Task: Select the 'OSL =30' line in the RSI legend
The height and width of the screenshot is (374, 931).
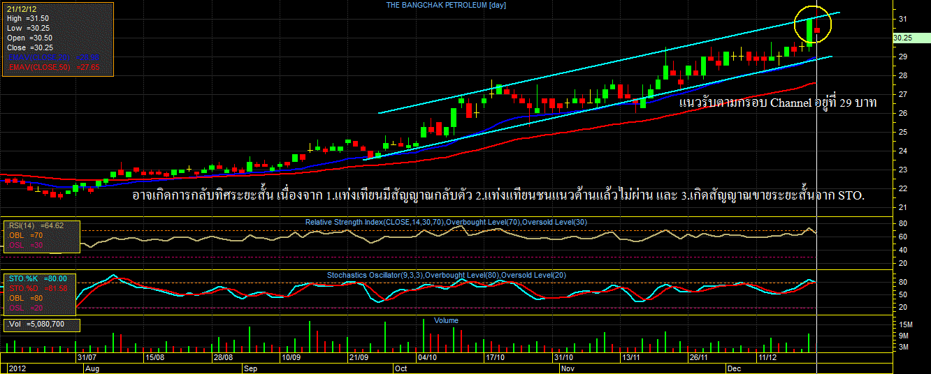Action: point(25,246)
